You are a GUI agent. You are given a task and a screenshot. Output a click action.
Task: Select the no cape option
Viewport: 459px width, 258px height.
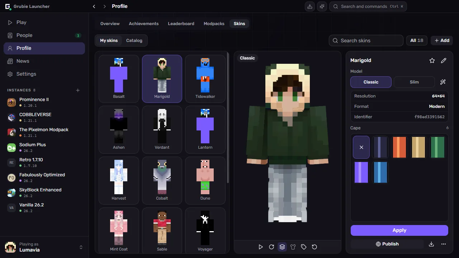click(361, 147)
